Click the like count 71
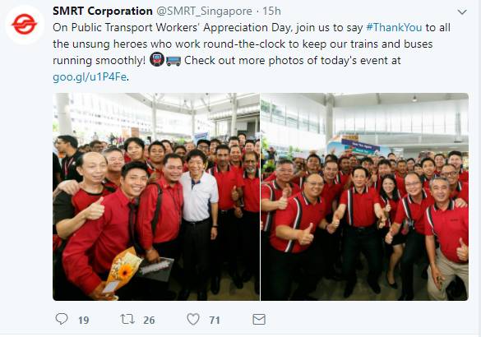 (x=215, y=321)
